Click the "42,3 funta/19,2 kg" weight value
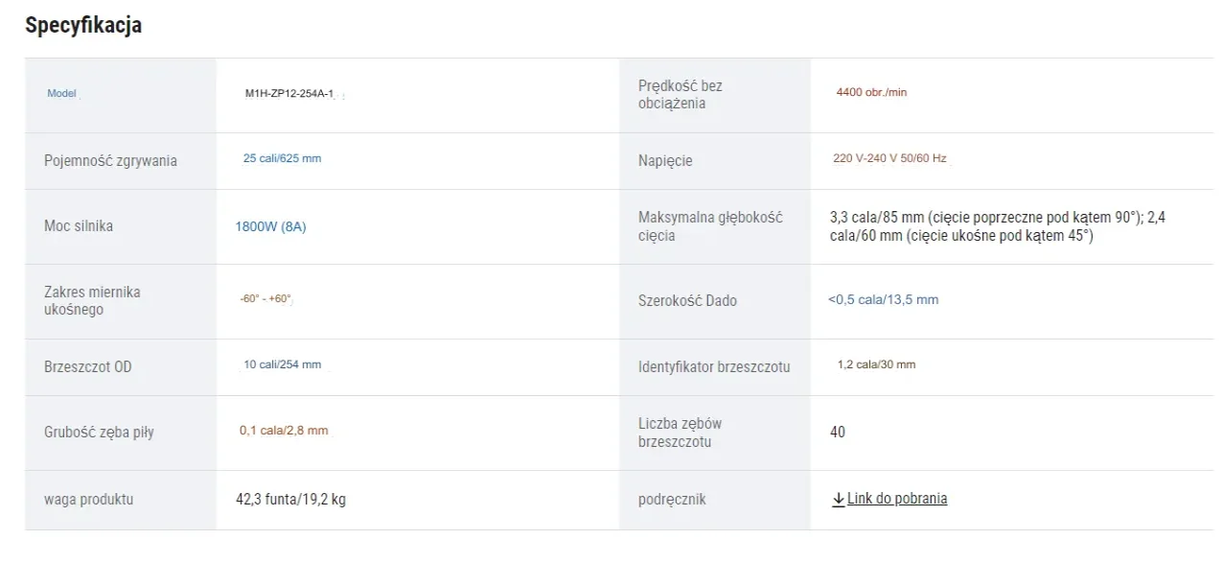This screenshot has width=1223, height=563. 290,499
